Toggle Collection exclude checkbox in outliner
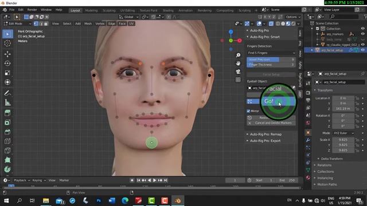367x206 pixels. [317, 29]
